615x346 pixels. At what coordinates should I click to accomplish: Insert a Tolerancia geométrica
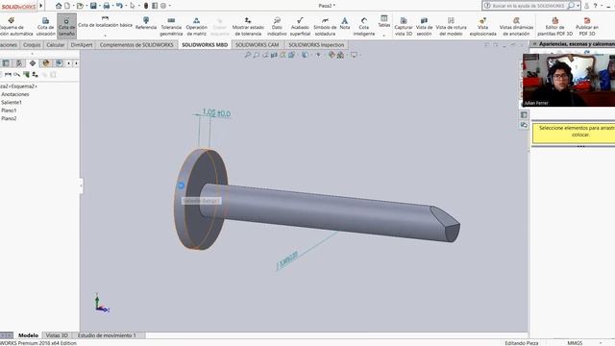171,26
